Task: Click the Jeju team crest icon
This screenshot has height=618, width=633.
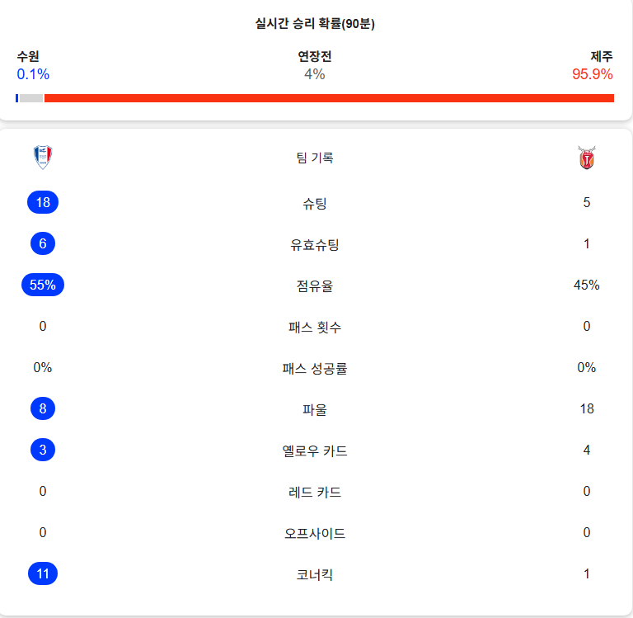Action: [x=587, y=158]
